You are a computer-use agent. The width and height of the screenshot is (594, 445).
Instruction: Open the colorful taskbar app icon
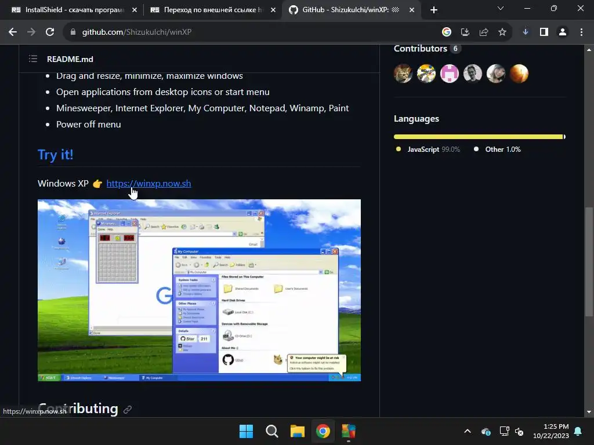349,431
